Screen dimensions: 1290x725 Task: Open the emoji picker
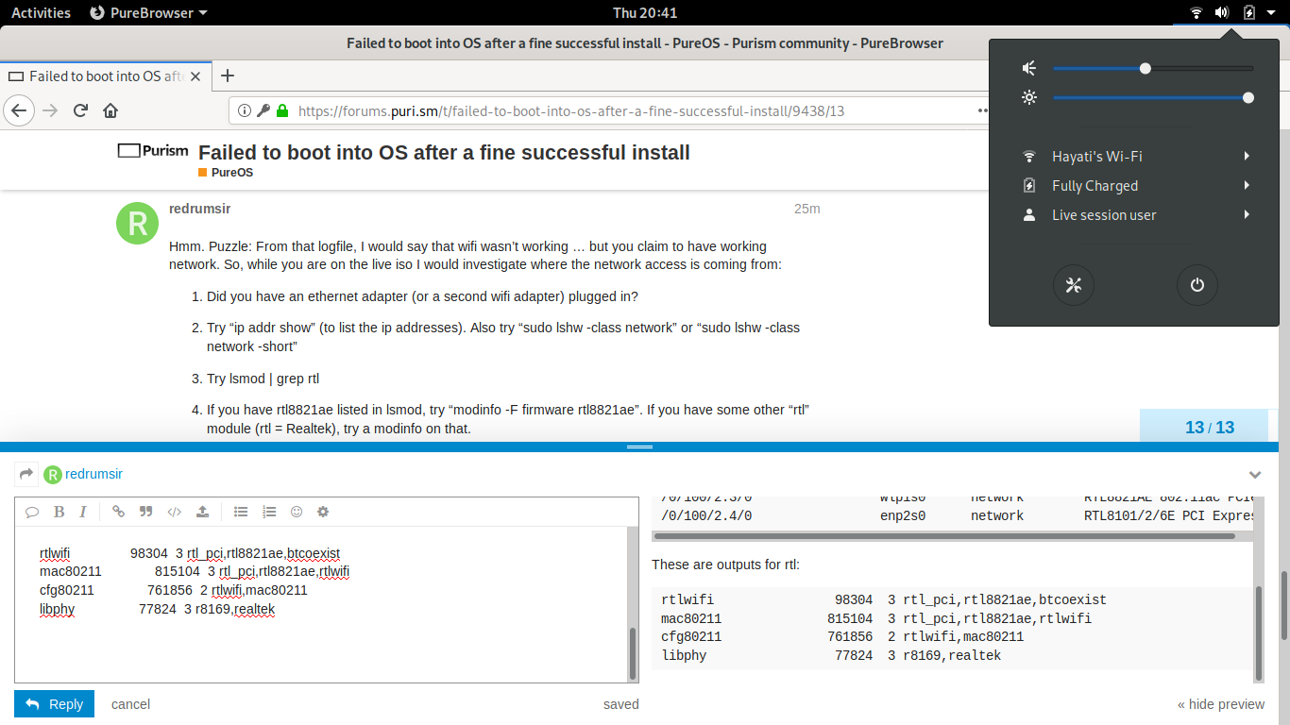coord(297,512)
